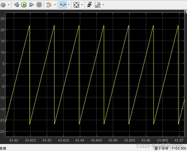
Task: Expand the configuration gear dropdown arrow
Action: pos(9,5)
